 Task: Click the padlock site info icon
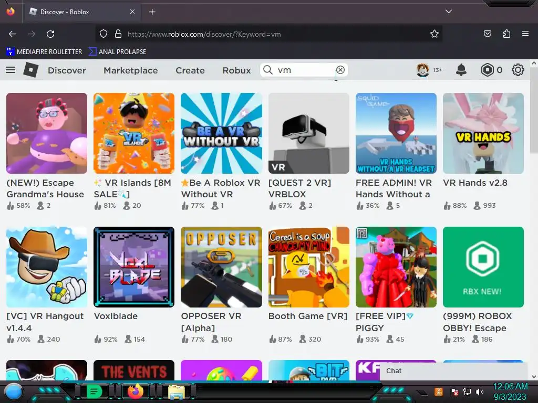coord(118,34)
